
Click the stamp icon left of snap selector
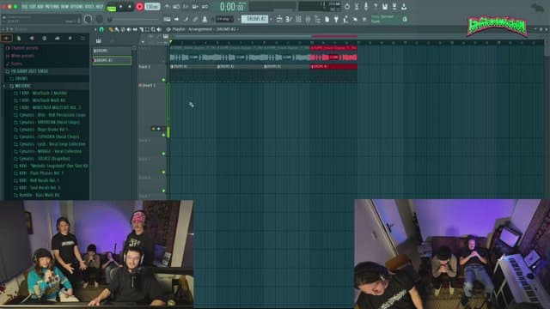coord(205,19)
